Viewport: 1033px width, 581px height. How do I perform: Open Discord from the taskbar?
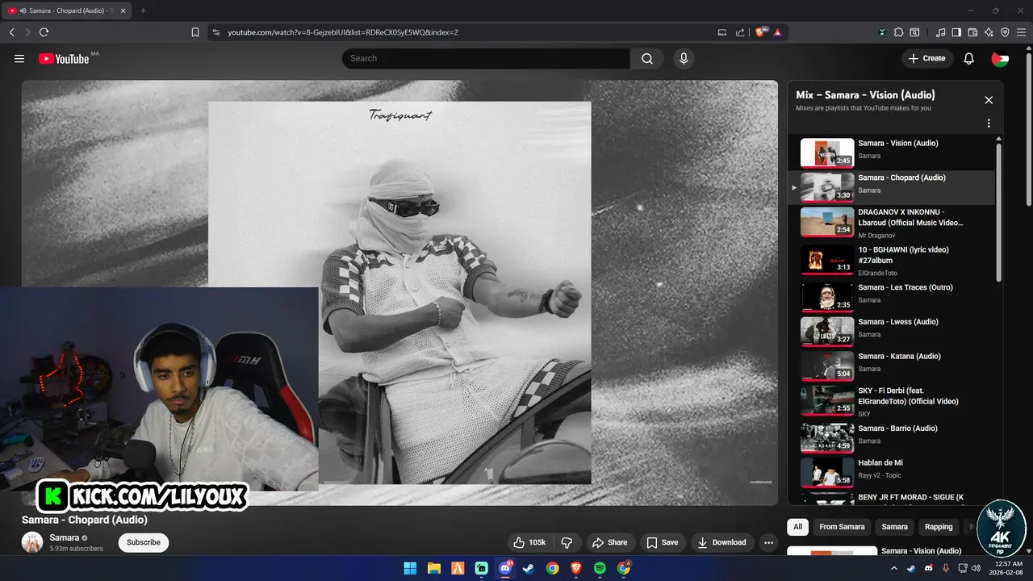pyautogui.click(x=505, y=568)
